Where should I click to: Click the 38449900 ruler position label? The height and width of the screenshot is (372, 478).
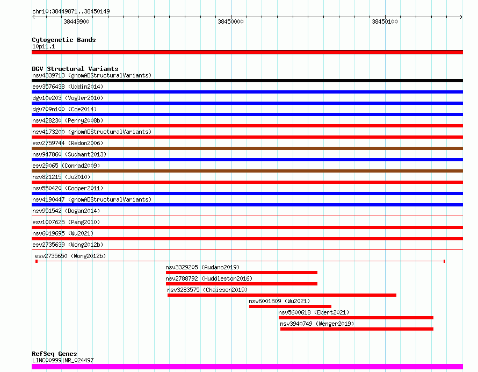(76, 22)
